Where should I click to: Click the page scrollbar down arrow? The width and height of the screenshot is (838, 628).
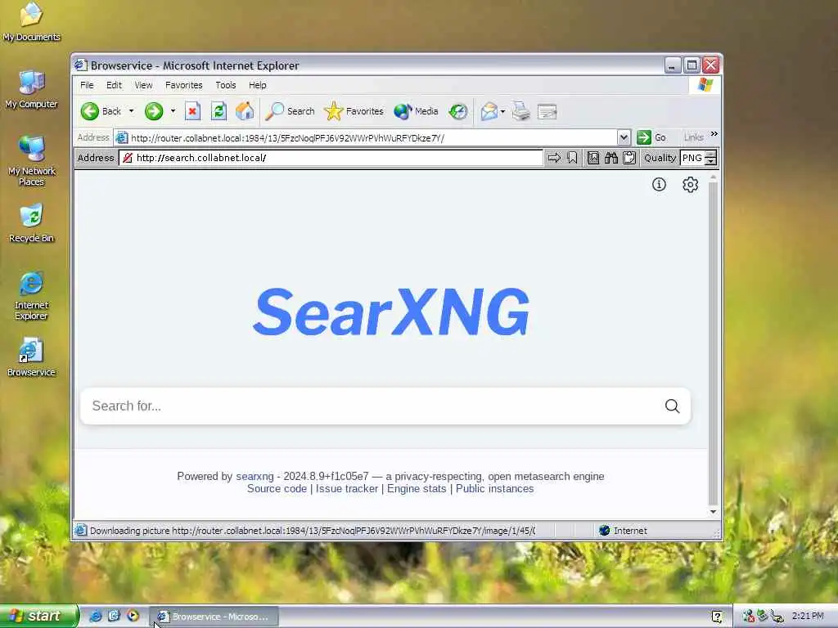point(713,512)
